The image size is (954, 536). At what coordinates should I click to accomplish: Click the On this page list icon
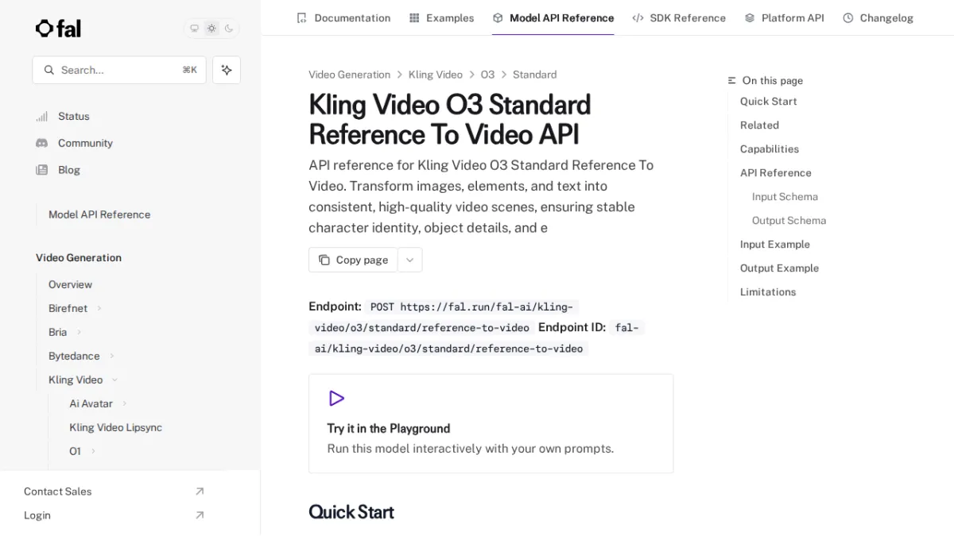[x=732, y=81]
